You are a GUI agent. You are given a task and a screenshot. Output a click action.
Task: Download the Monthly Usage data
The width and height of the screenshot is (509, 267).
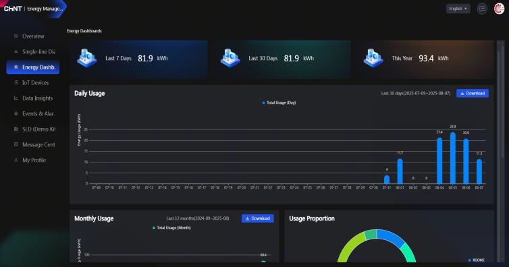[x=258, y=218]
